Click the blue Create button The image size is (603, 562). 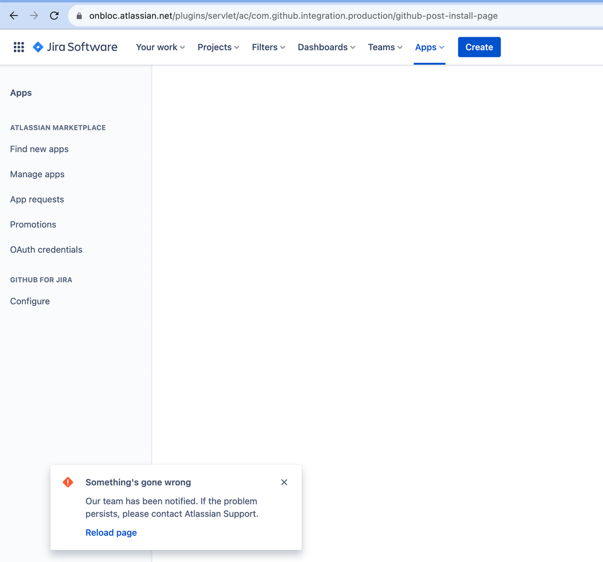tap(479, 47)
